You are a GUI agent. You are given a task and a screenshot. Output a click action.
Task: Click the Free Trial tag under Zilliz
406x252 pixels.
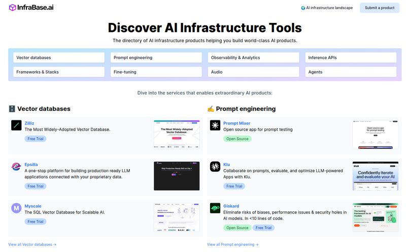pyautogui.click(x=36, y=139)
